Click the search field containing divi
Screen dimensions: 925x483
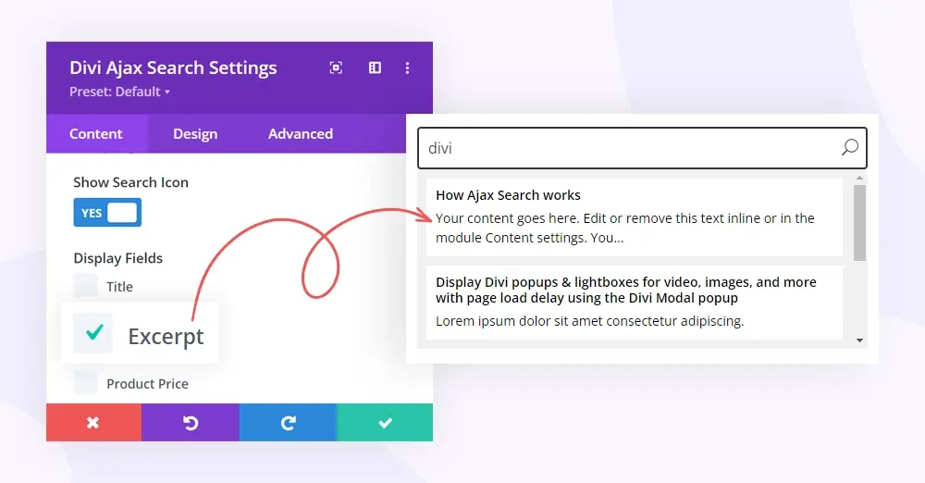click(642, 148)
